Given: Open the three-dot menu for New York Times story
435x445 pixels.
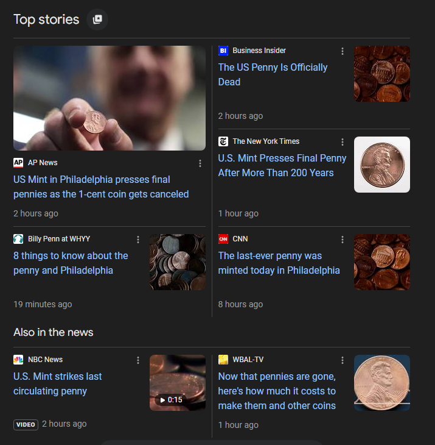Looking at the screenshot, I should [x=343, y=142].
